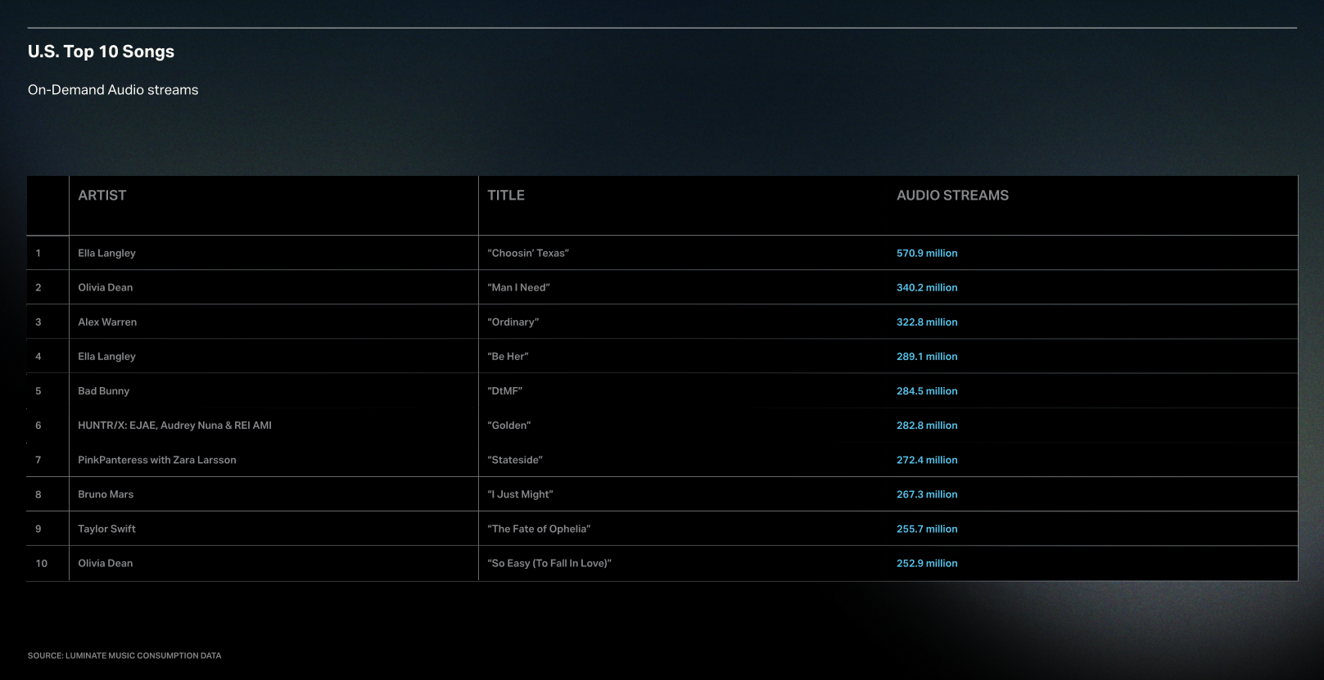
Task: Click the title "Stateside"
Action: [x=515, y=460]
